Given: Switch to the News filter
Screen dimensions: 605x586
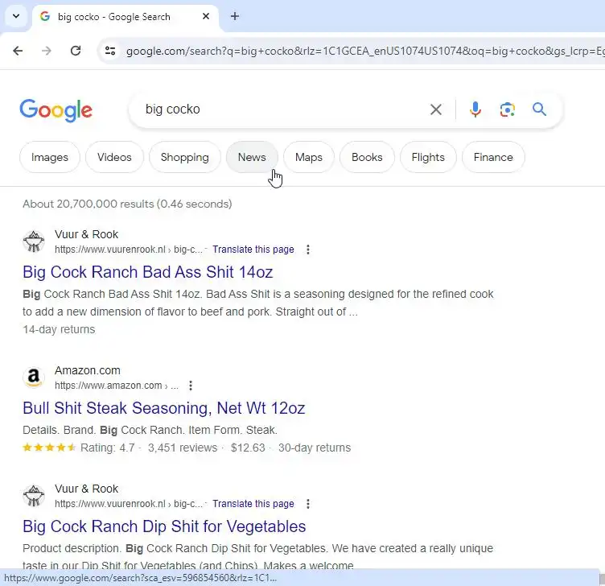Looking at the screenshot, I should pyautogui.click(x=252, y=157).
